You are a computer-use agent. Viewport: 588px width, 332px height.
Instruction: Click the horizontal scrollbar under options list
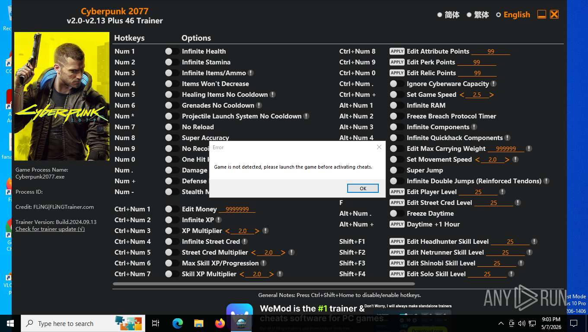pyautogui.click(x=264, y=284)
